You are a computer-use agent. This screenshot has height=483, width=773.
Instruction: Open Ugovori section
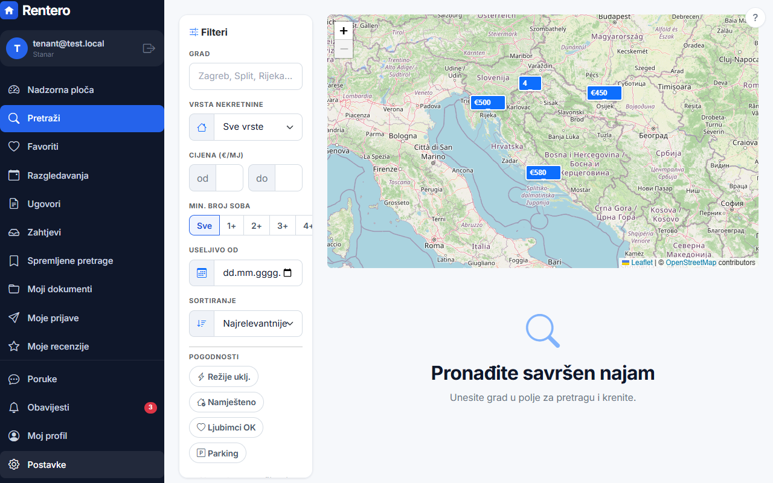click(x=82, y=204)
